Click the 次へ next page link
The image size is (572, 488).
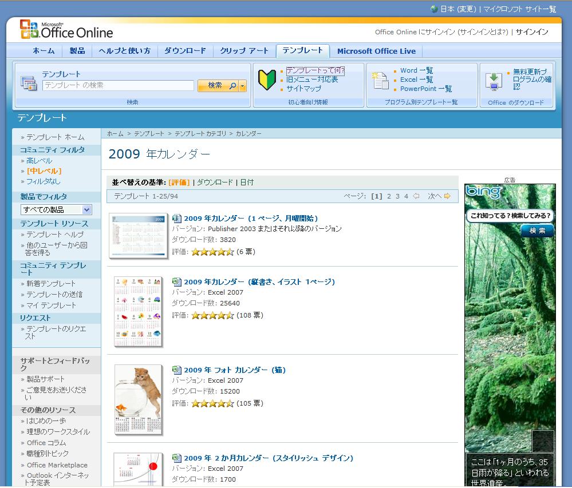click(435, 196)
